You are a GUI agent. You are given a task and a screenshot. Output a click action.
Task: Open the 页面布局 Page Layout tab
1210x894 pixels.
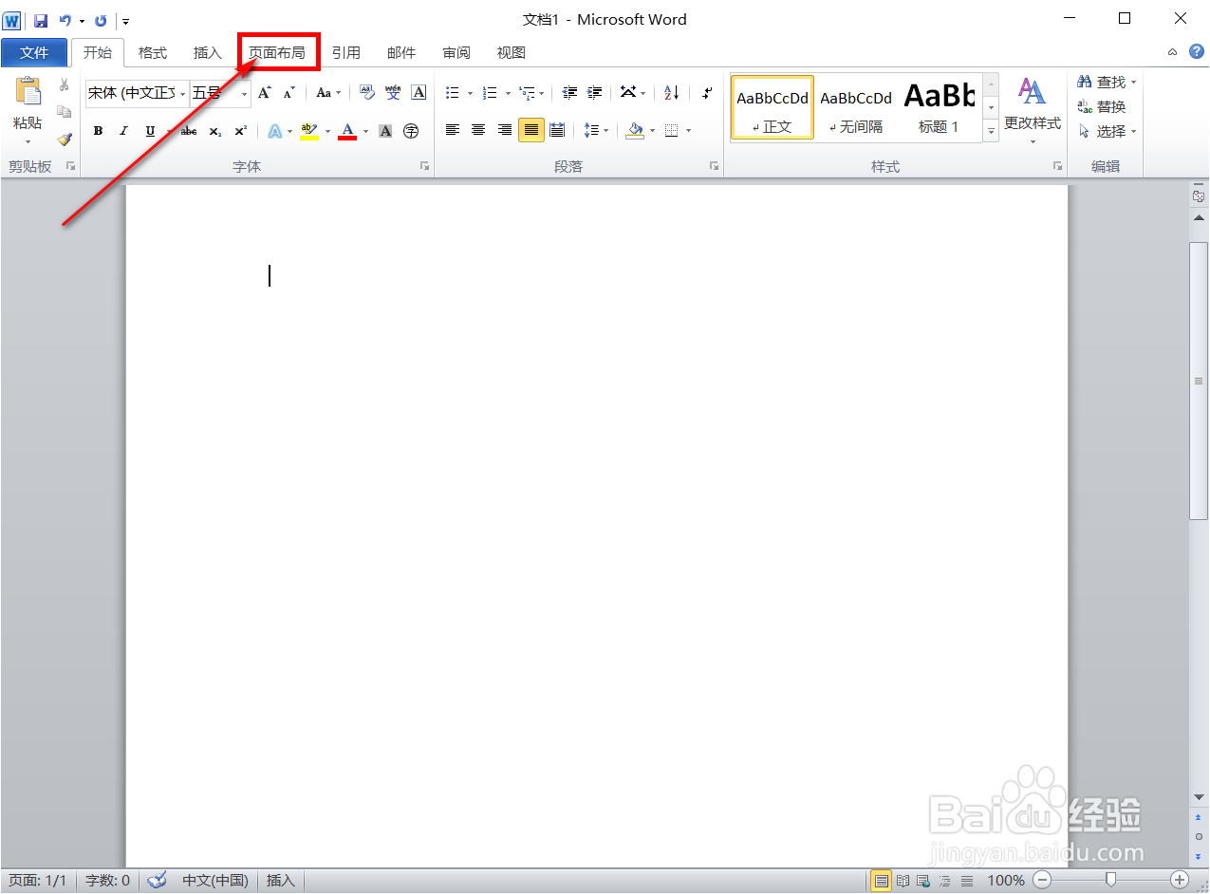coord(277,53)
